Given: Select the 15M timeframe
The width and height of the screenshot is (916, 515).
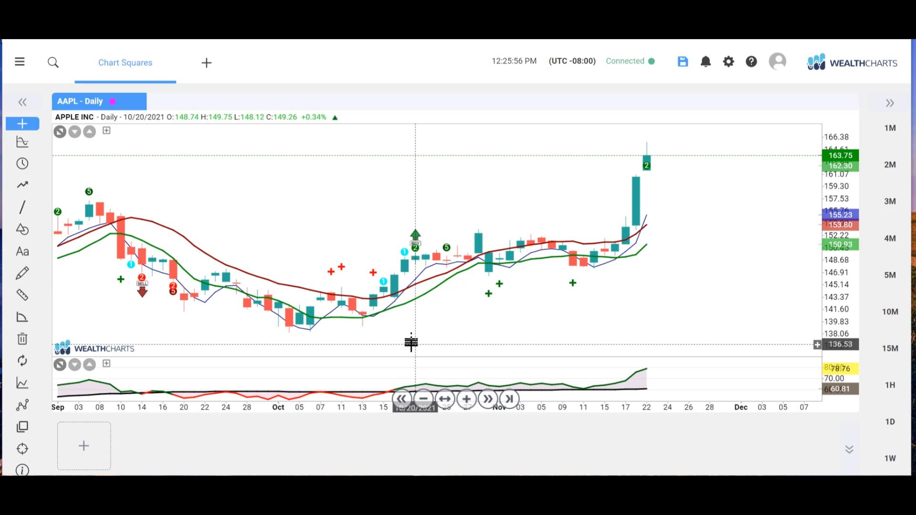Looking at the screenshot, I should click(890, 349).
